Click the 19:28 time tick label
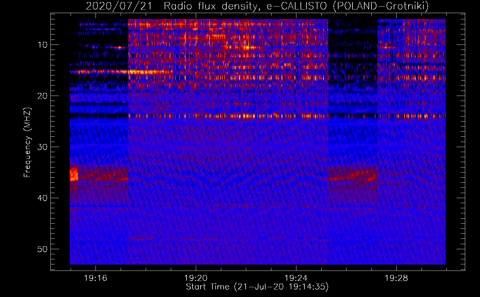The height and width of the screenshot is (297, 480). coord(396,278)
